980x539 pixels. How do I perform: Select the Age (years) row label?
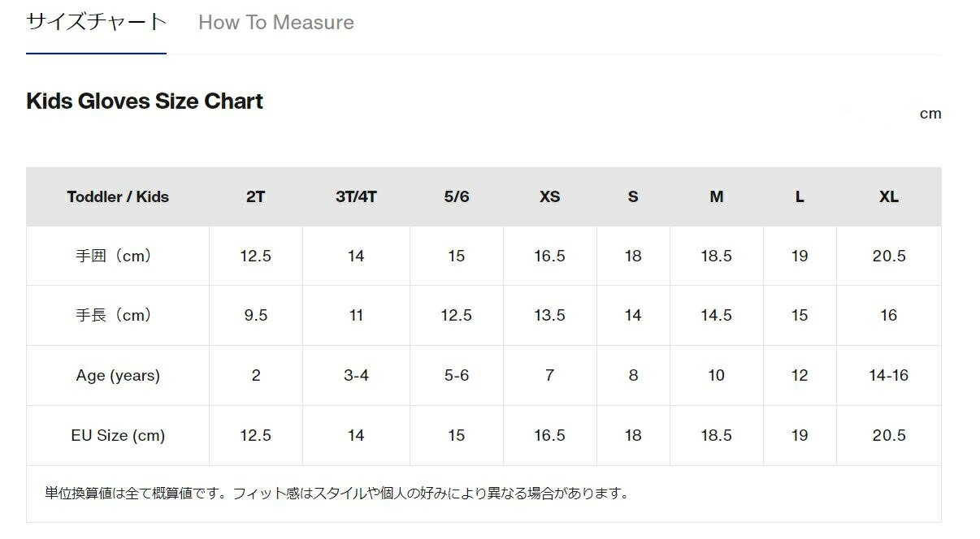pyautogui.click(x=118, y=375)
